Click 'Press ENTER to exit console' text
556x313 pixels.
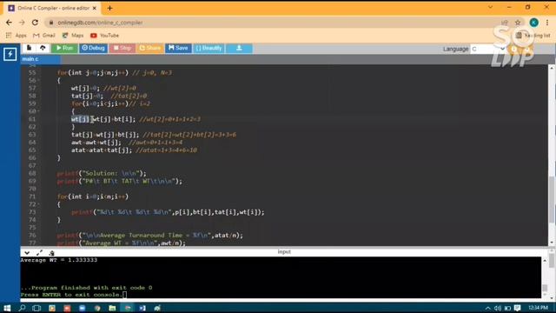[71, 295]
